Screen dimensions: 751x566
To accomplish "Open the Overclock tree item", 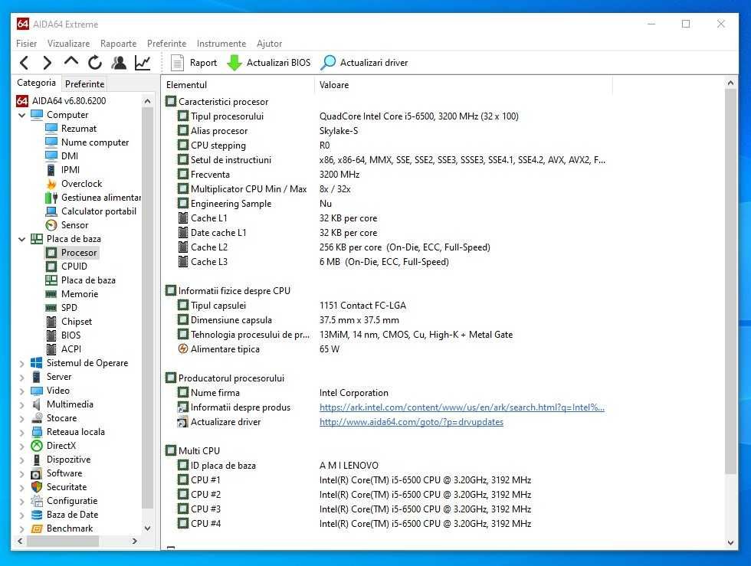I will (81, 184).
